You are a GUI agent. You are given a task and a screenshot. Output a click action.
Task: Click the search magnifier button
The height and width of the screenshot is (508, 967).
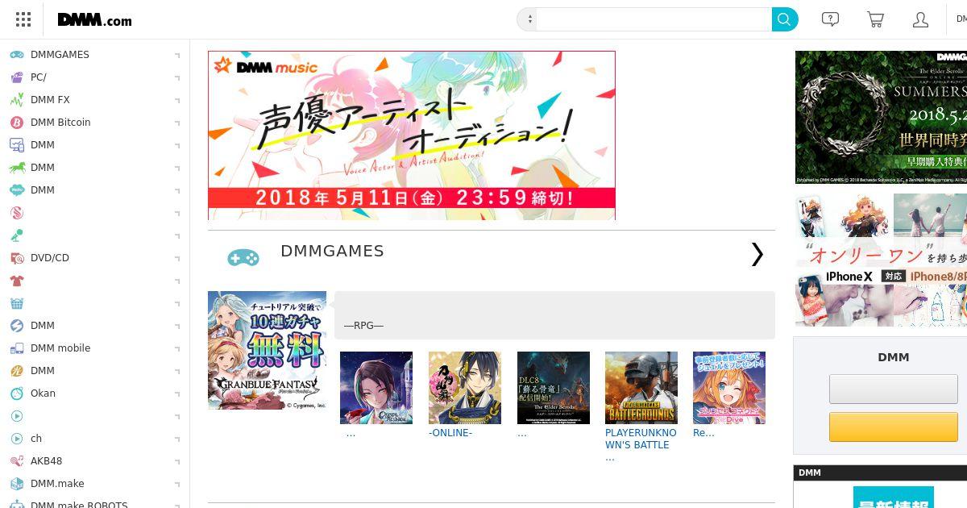(x=785, y=19)
